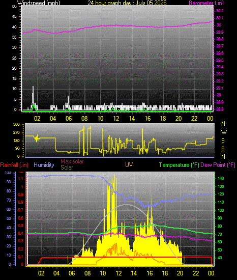Select the "Max solar" legend label
The width and height of the screenshot is (237, 280).
pyautogui.click(x=72, y=161)
